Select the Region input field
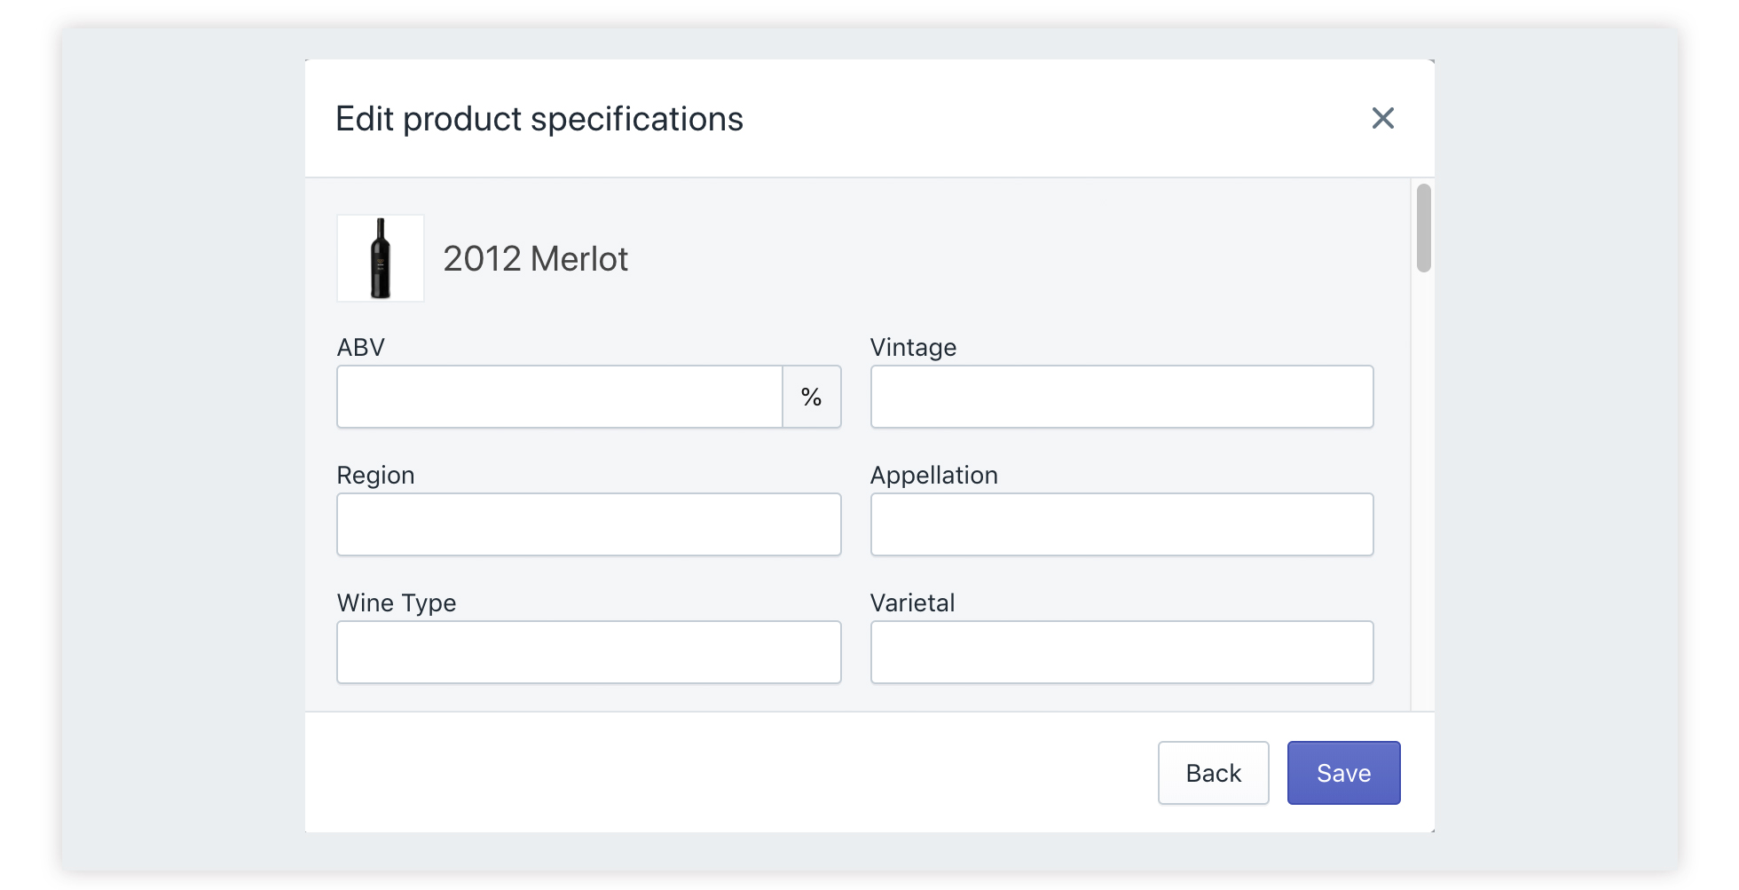 pos(588,524)
